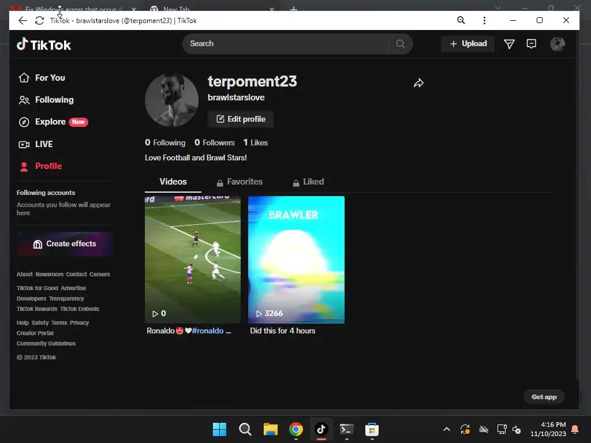
Task: Open TikTok for Good link
Action: [x=38, y=288]
